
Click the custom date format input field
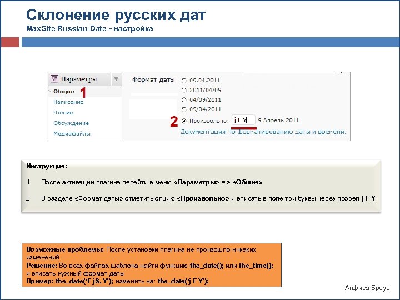click(x=243, y=120)
